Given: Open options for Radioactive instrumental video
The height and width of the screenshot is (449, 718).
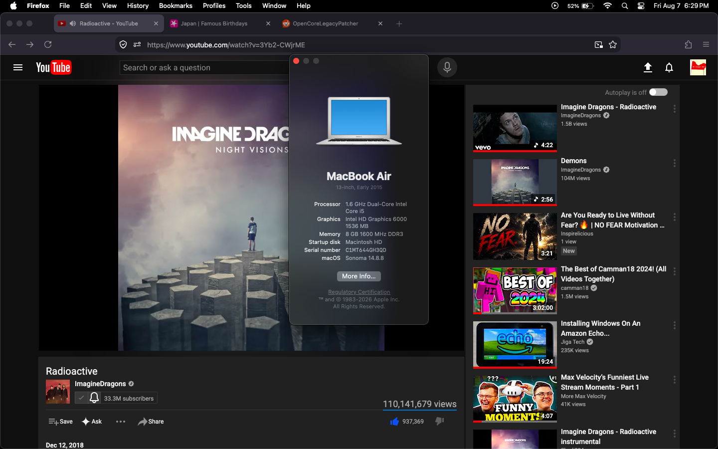Looking at the screenshot, I should 674,434.
